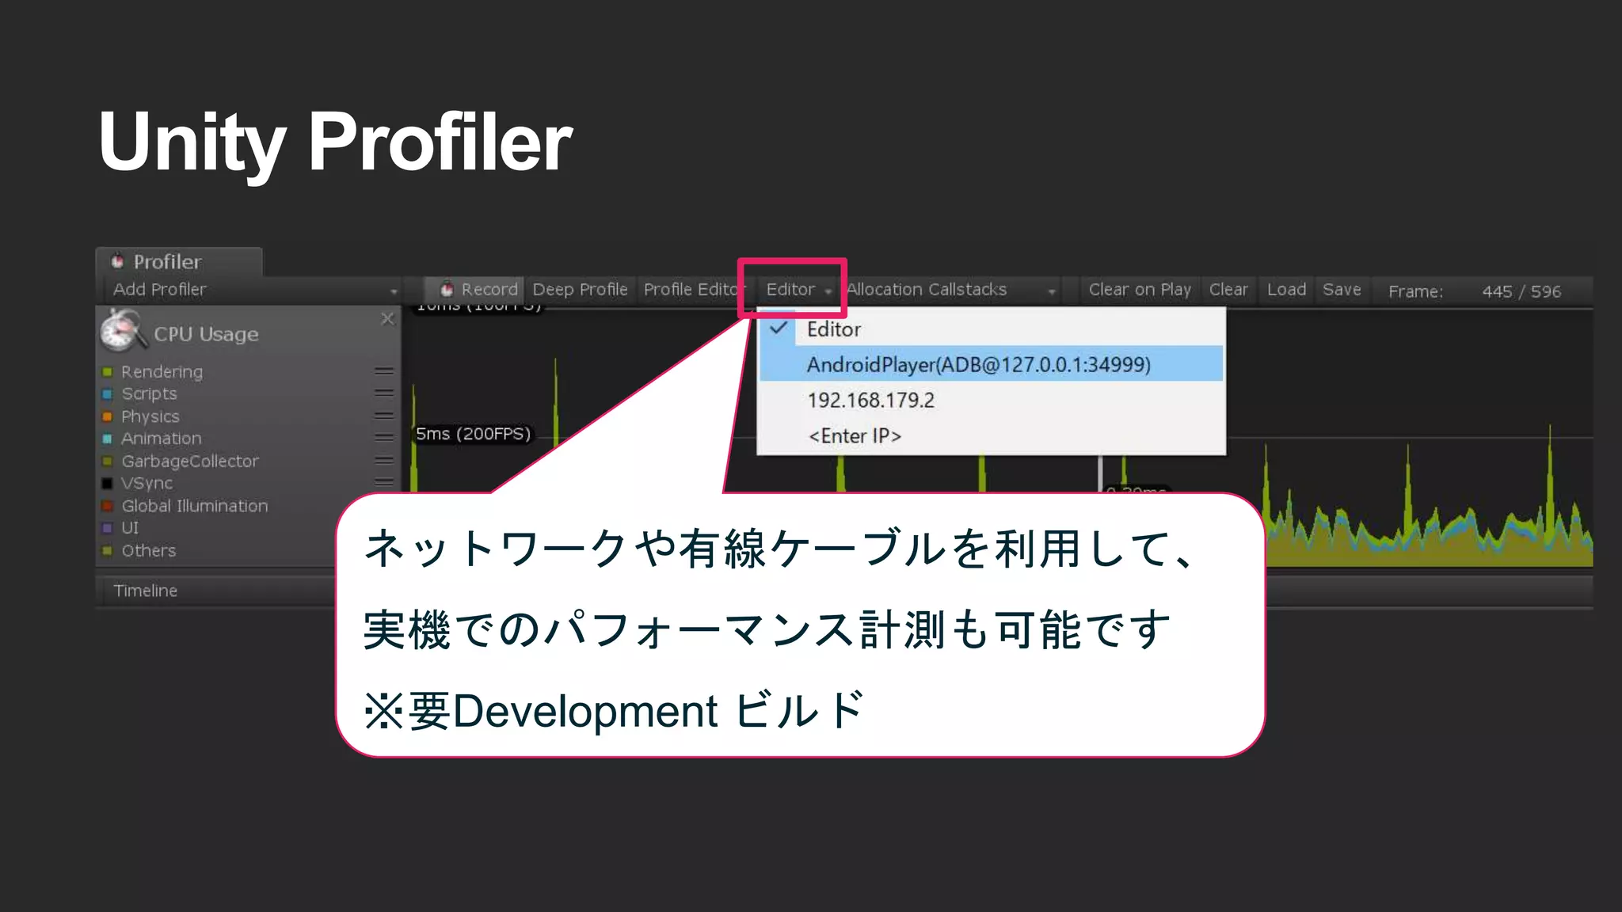This screenshot has height=912, width=1622.
Task: Choose the <Enter IP> option
Action: tap(991, 435)
